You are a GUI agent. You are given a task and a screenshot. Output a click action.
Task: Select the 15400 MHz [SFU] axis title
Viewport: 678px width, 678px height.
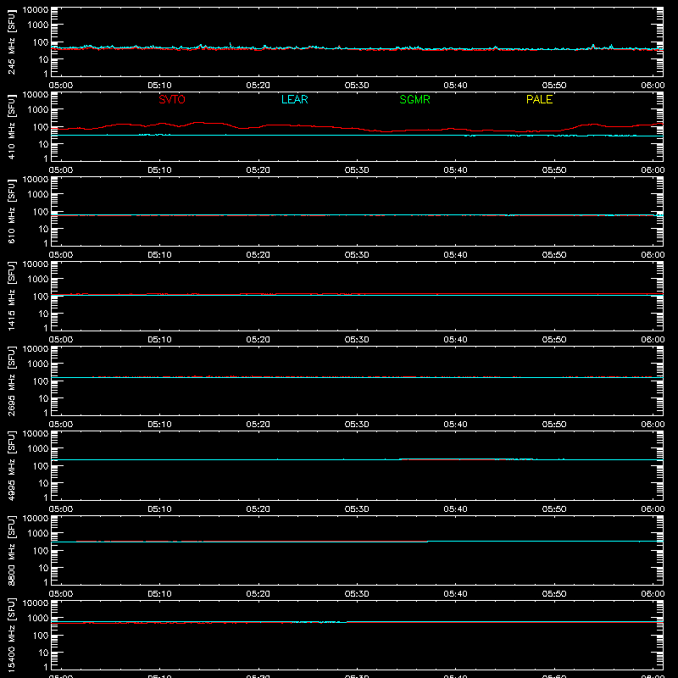click(11, 635)
